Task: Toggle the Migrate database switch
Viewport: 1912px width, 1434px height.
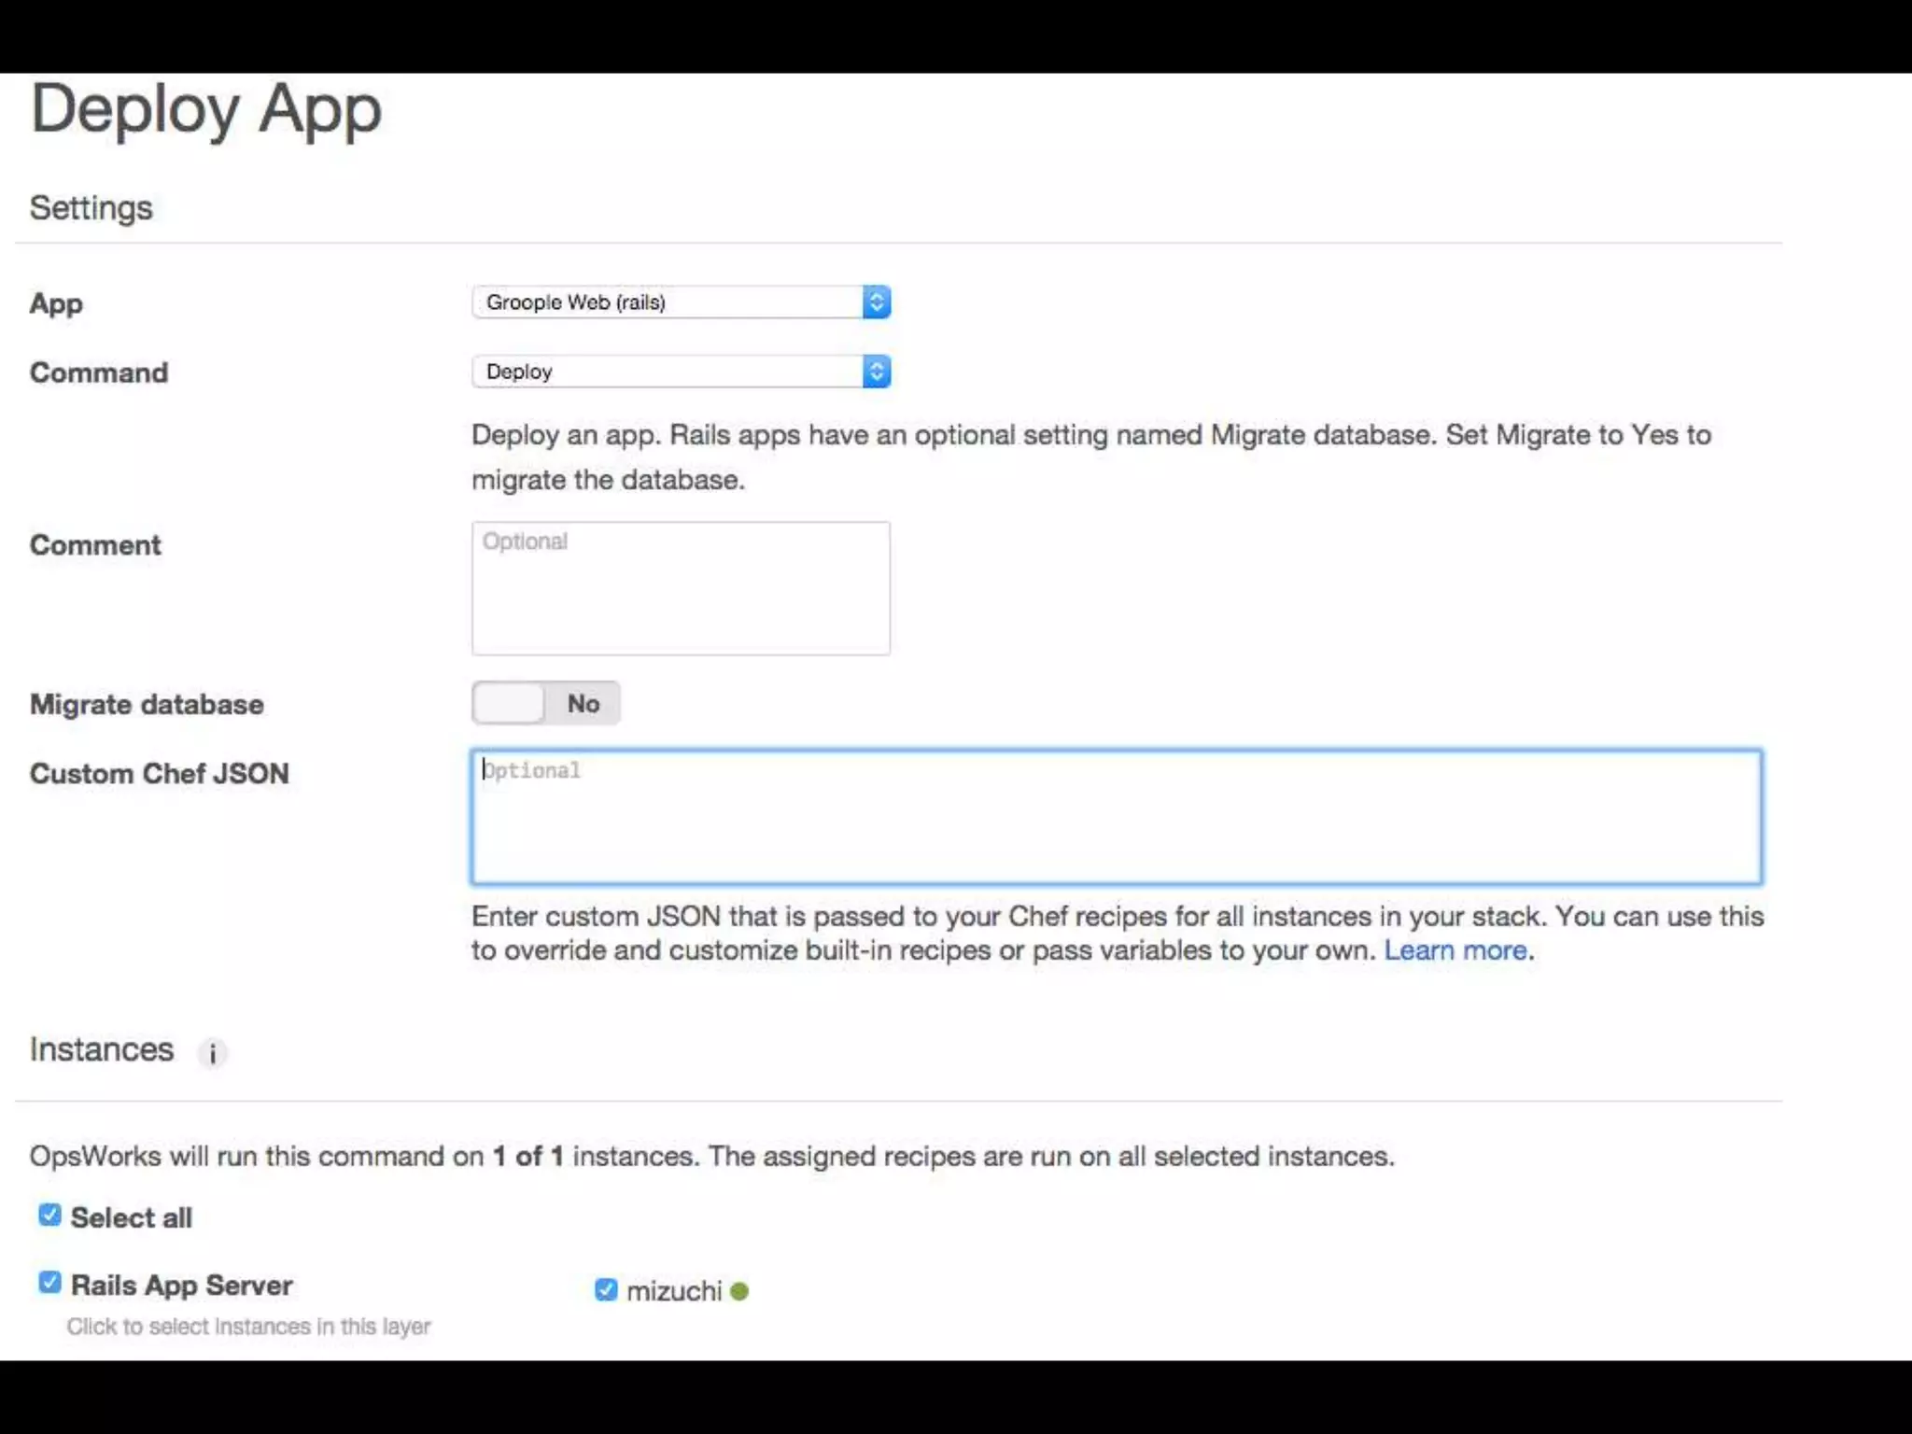Action: (x=545, y=703)
